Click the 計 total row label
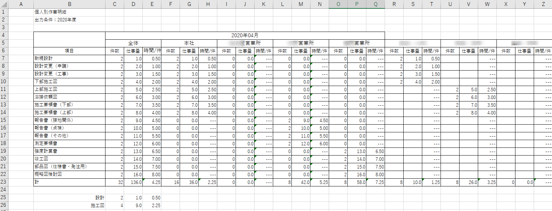This screenshot has height=211, width=552. click(x=37, y=182)
